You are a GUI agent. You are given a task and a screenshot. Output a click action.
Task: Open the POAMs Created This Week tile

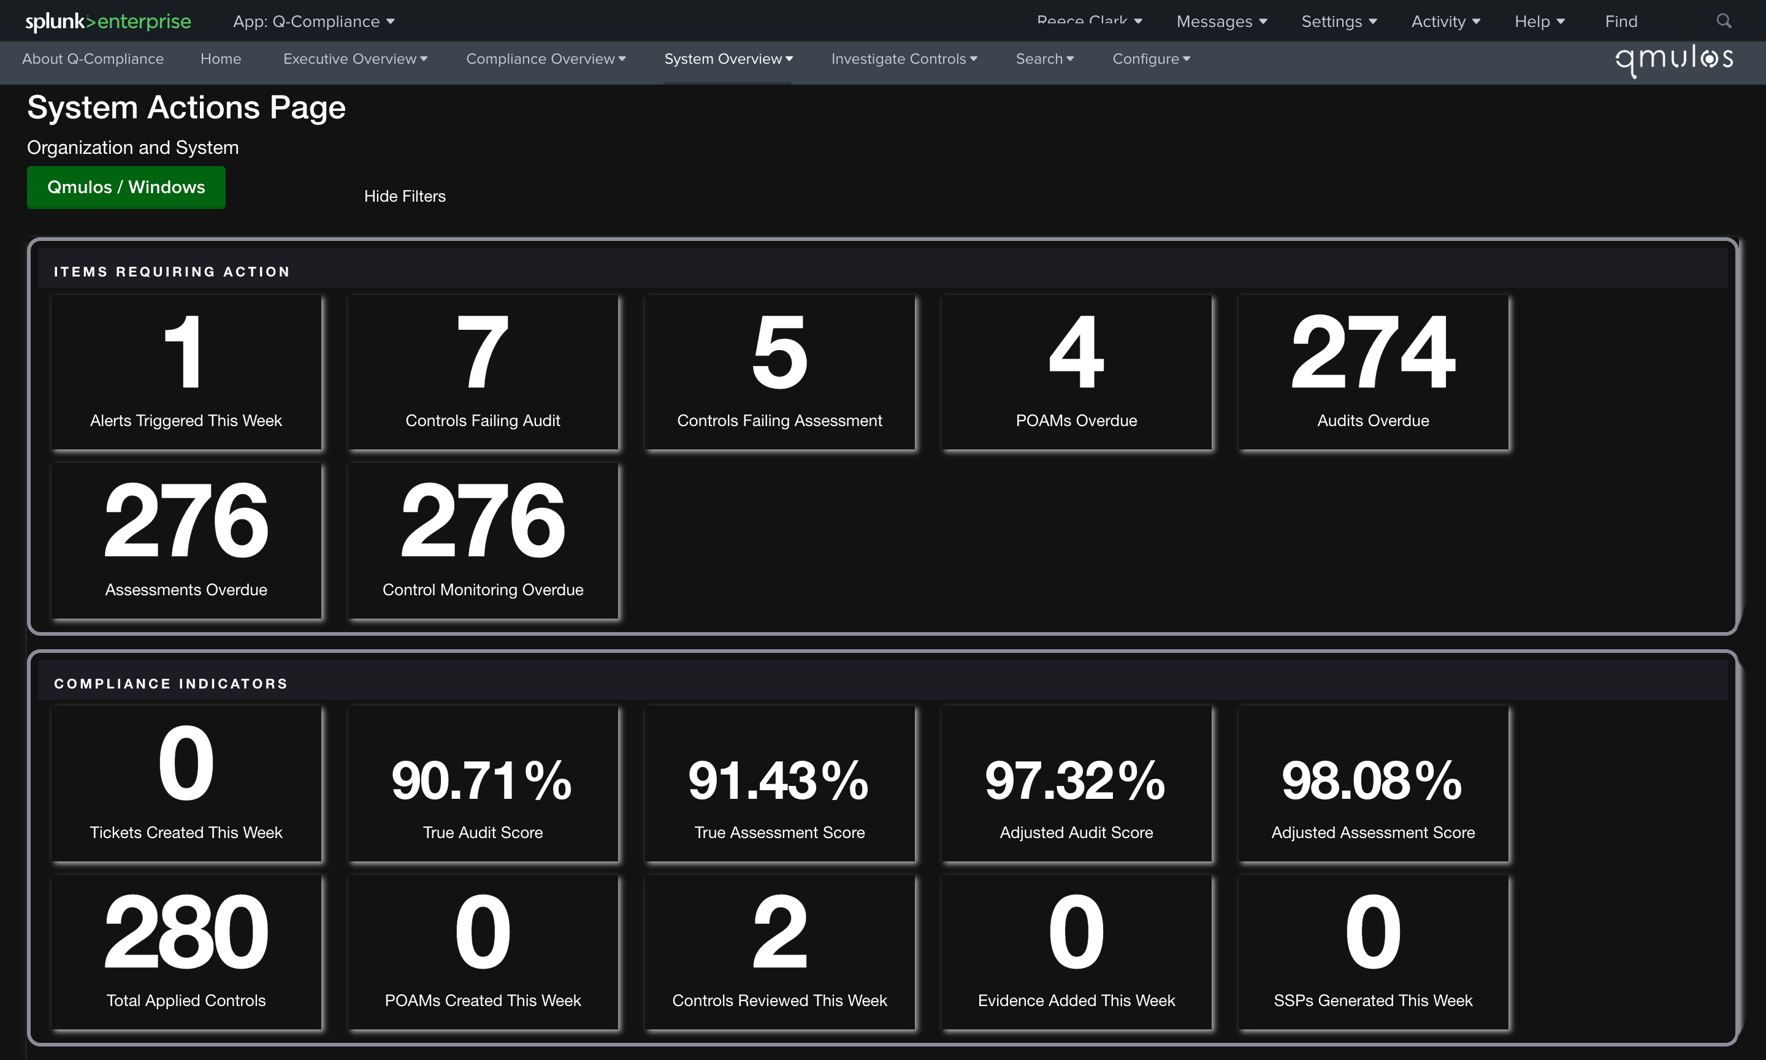[x=483, y=952]
